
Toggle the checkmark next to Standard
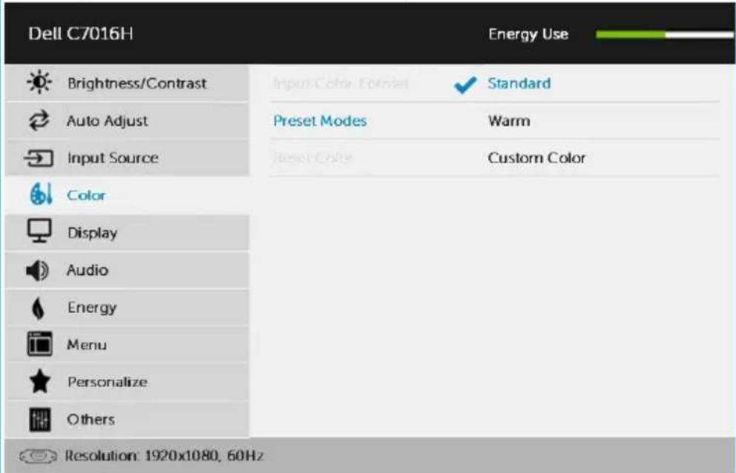[465, 85]
